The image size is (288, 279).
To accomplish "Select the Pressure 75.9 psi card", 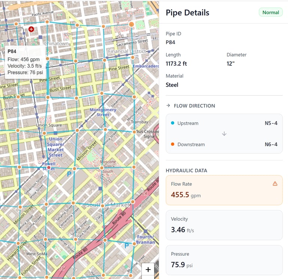I will click(x=224, y=260).
